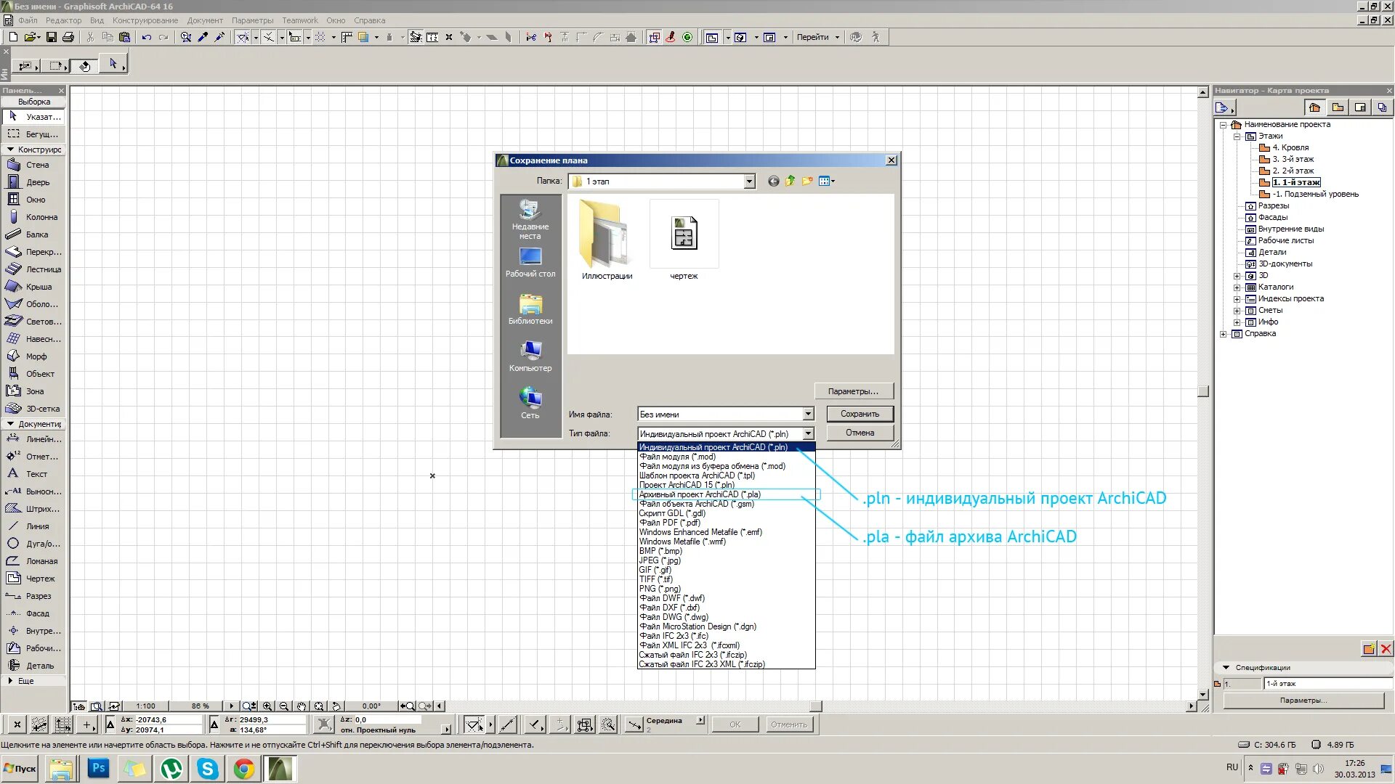Click the Отмена button in save dialog
This screenshot has height=784, width=1395.
[860, 433]
